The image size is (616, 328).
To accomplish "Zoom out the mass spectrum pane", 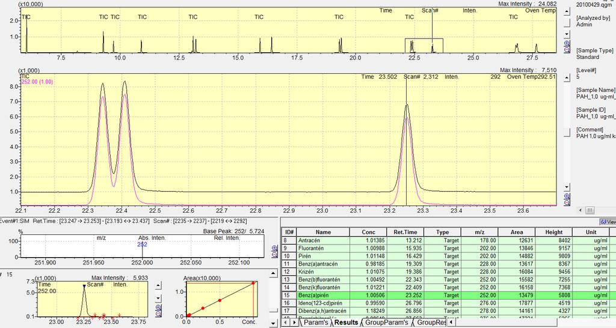I will click(x=274, y=255).
